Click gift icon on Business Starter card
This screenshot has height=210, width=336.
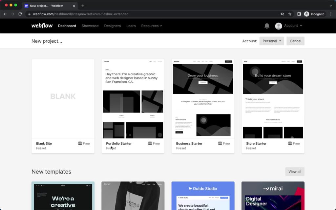[220, 143]
